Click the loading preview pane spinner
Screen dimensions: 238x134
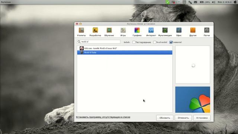point(193,66)
